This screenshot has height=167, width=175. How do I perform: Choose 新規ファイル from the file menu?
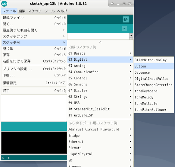coord(34,18)
